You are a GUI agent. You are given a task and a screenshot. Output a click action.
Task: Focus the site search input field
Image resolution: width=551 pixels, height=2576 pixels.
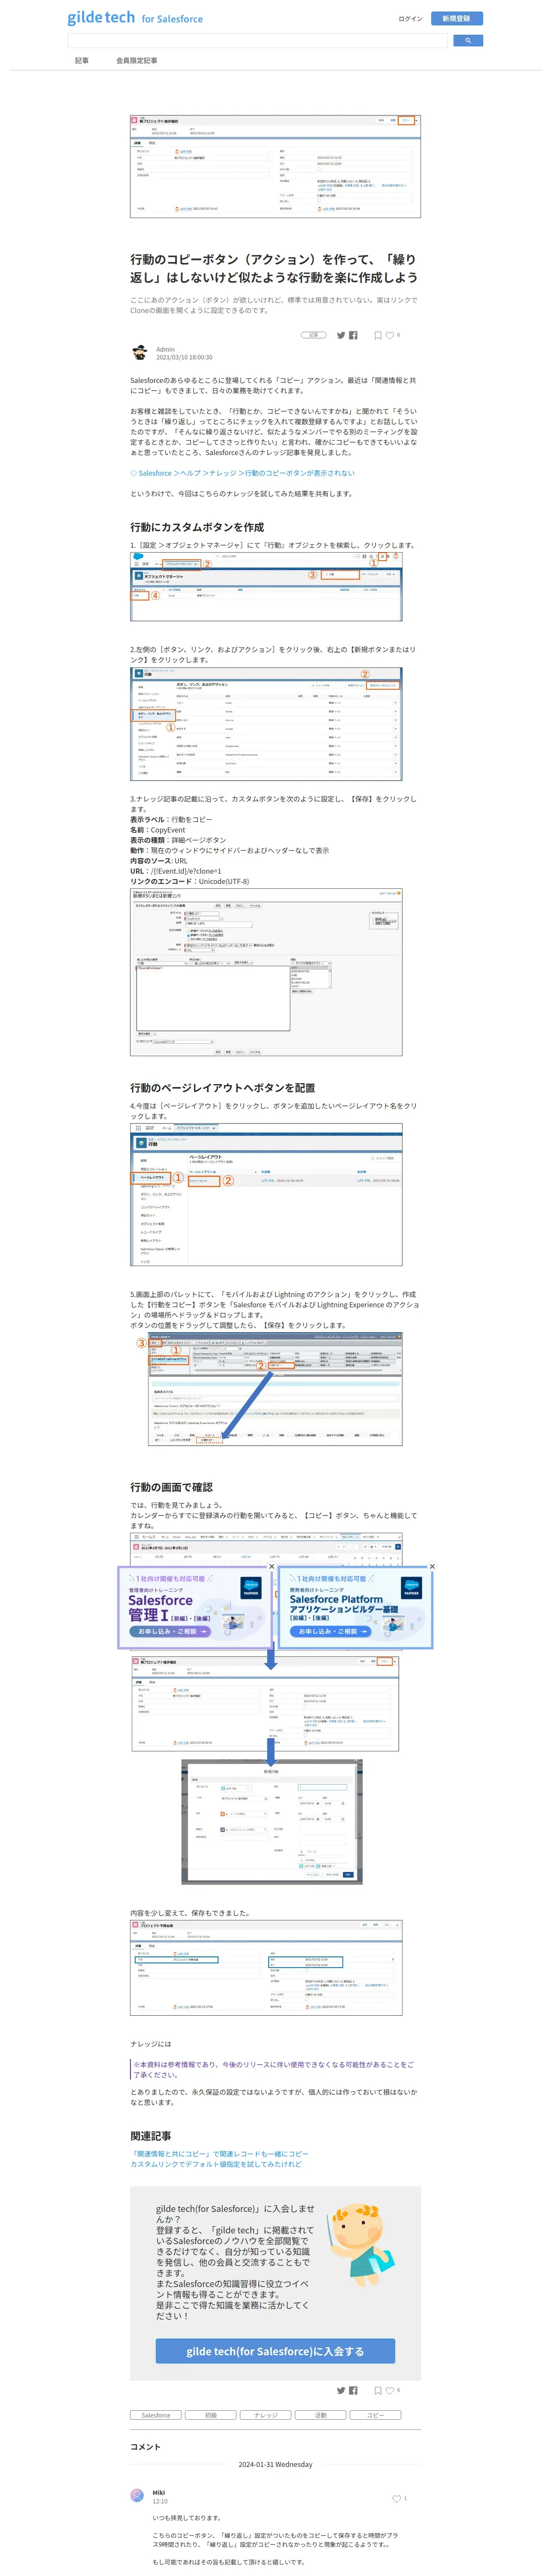(x=257, y=41)
